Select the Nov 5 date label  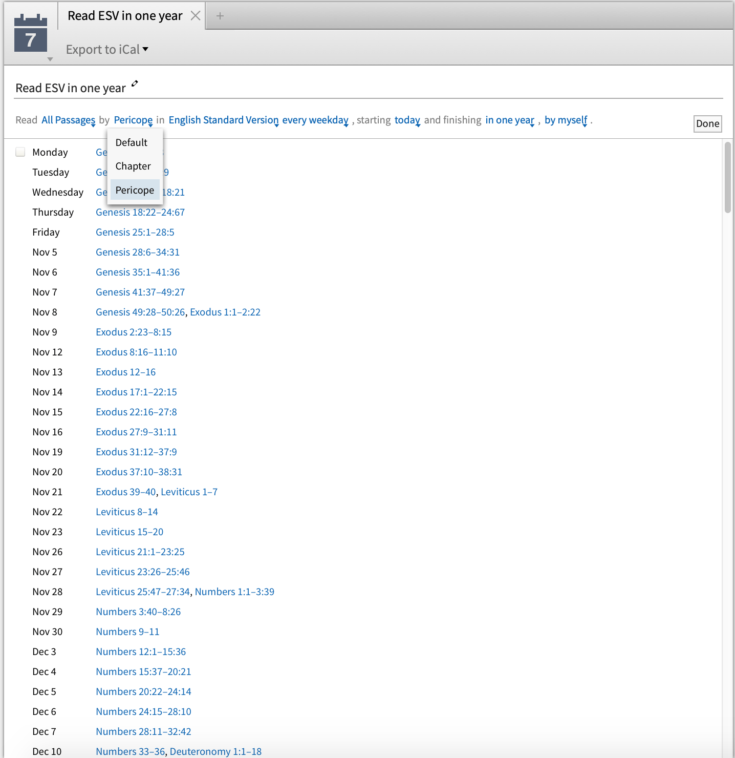pyautogui.click(x=45, y=252)
